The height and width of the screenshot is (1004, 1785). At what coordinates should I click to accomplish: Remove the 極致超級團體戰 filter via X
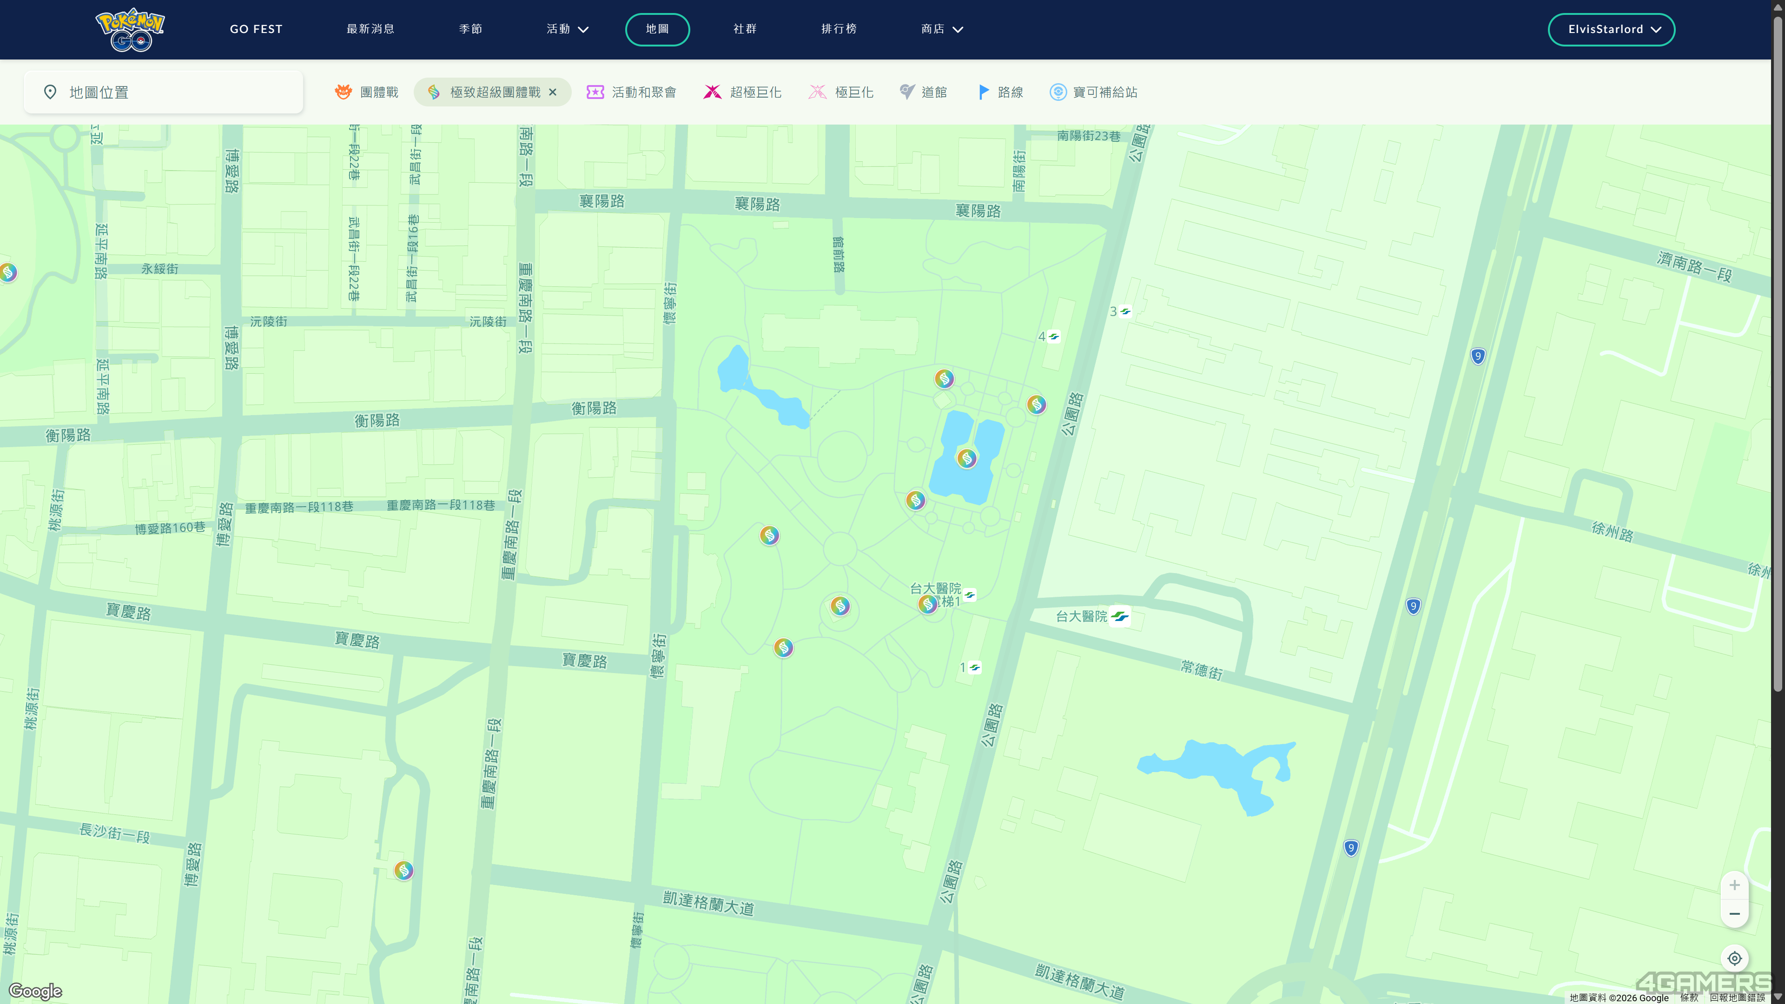552,92
